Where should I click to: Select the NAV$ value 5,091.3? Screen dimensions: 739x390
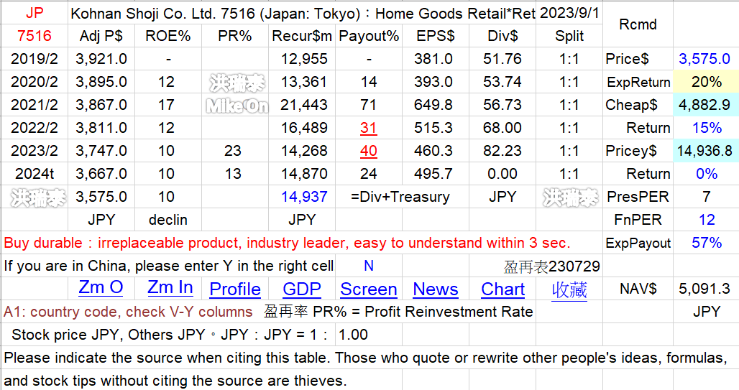pos(704,289)
